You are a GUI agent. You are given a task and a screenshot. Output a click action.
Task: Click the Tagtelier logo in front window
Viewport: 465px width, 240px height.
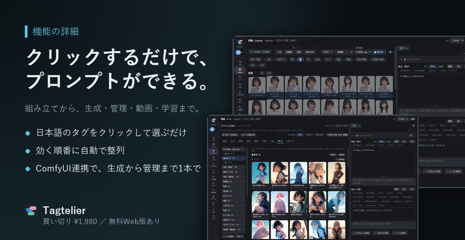tap(213, 120)
